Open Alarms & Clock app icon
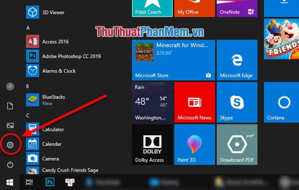This screenshot has width=299, height=190. pos(32,71)
